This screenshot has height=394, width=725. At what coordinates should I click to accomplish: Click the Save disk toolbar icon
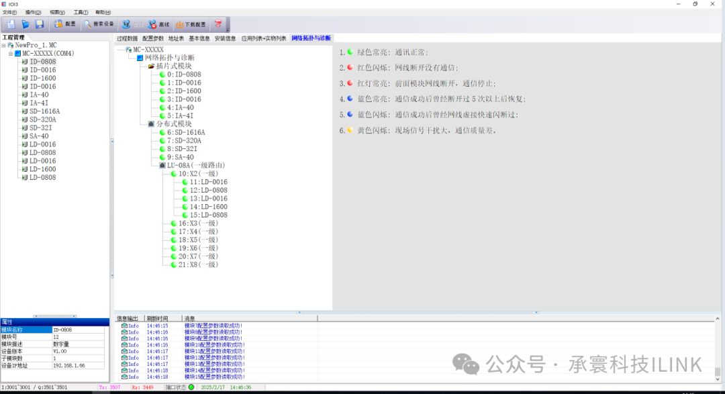(40, 24)
